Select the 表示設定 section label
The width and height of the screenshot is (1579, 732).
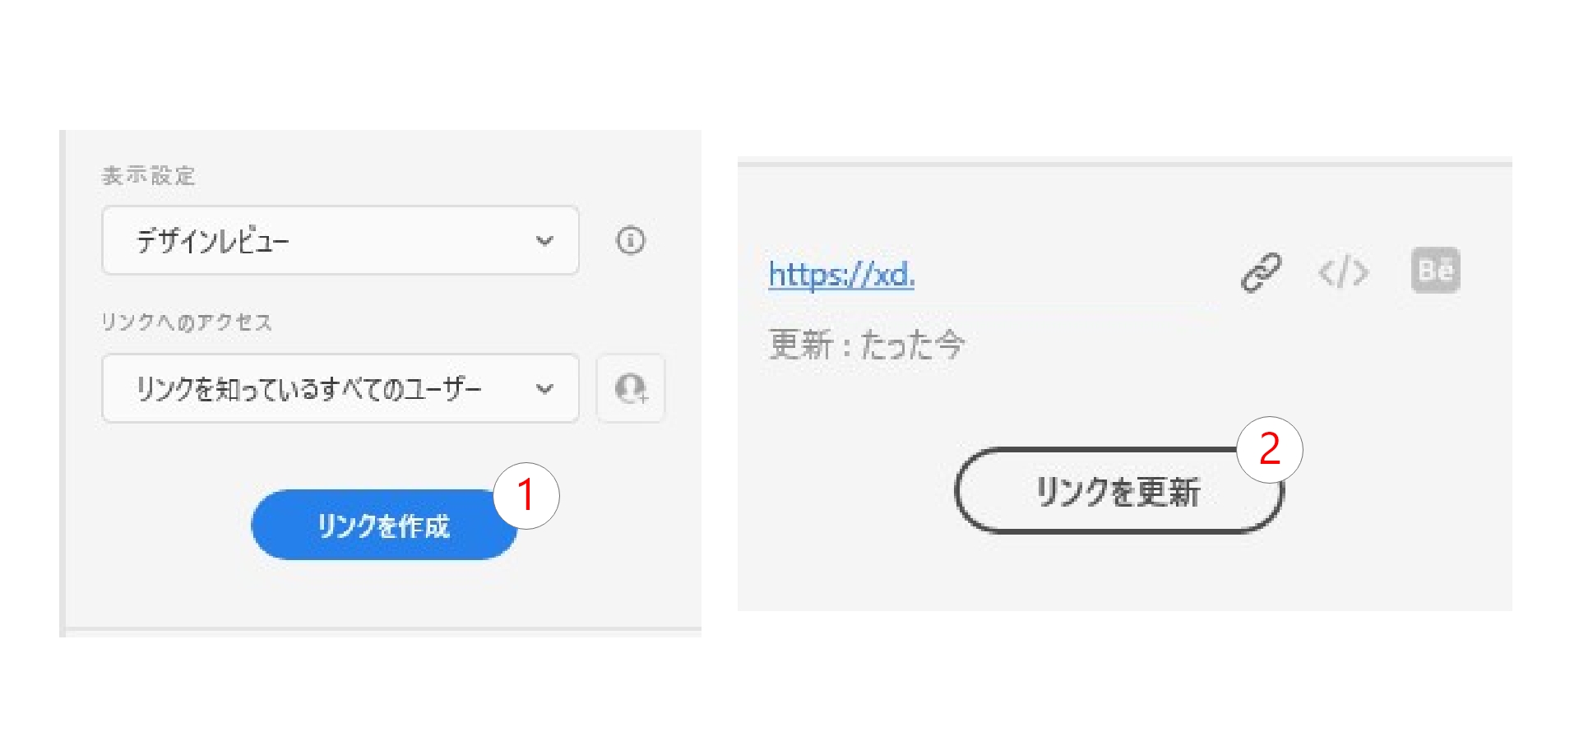tap(146, 174)
